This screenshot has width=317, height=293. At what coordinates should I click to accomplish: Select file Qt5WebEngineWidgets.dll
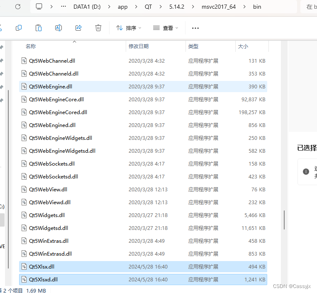point(143,138)
